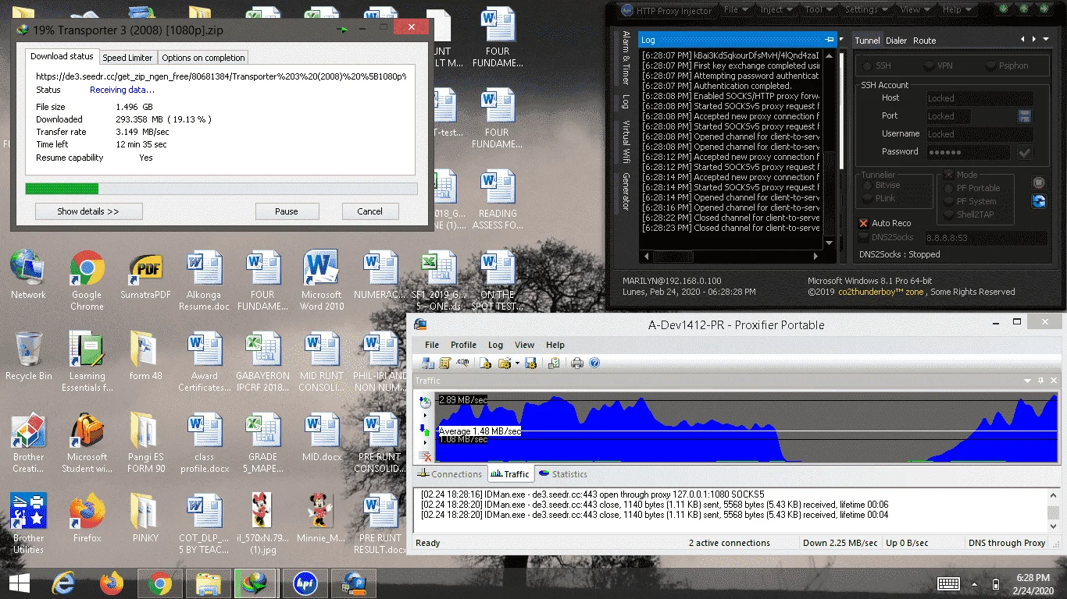Screen dimensions: 1067x599
Task: Click the checkmark button beside Password field
Action: click(1025, 153)
